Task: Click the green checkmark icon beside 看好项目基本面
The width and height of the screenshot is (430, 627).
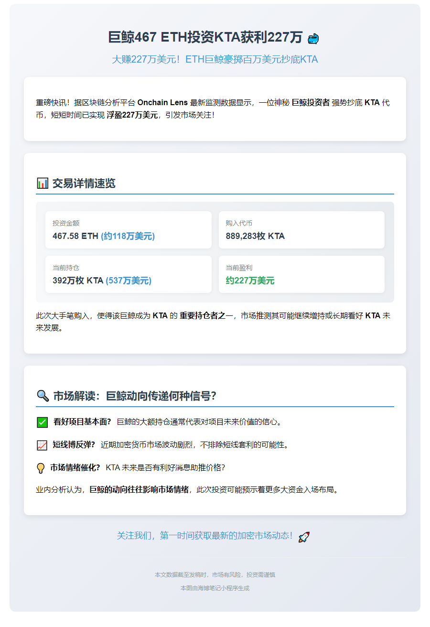Action: pyautogui.click(x=43, y=422)
